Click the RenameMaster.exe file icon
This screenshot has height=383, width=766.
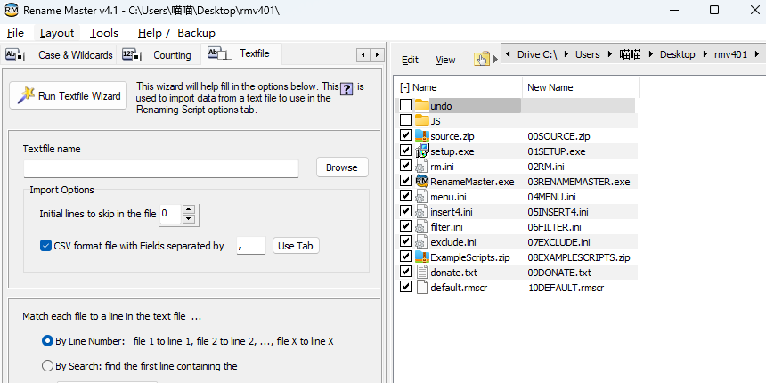(x=421, y=181)
